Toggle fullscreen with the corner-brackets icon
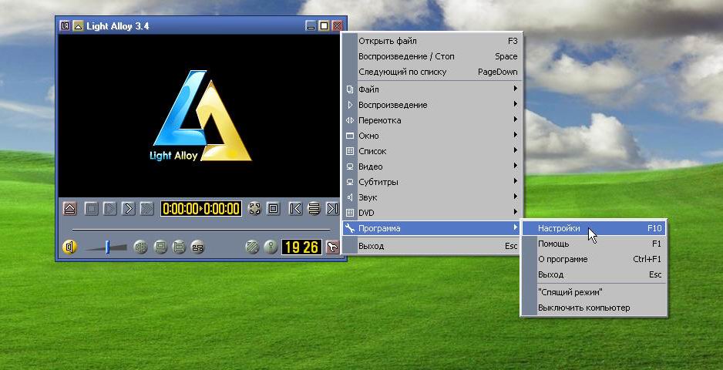Screen dimensions: 723x370 click(x=254, y=209)
